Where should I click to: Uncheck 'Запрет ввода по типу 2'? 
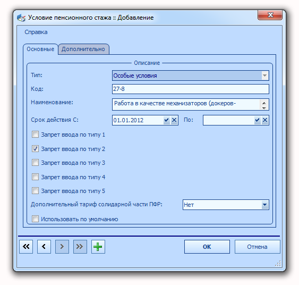(35, 148)
